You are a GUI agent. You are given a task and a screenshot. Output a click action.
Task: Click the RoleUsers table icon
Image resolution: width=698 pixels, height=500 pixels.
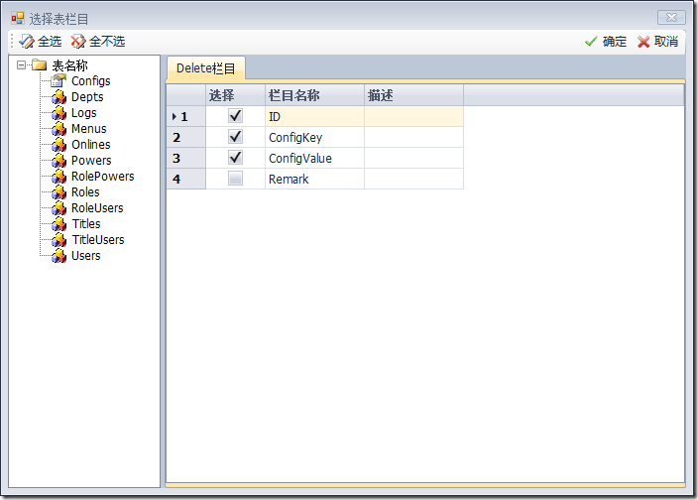(58, 208)
